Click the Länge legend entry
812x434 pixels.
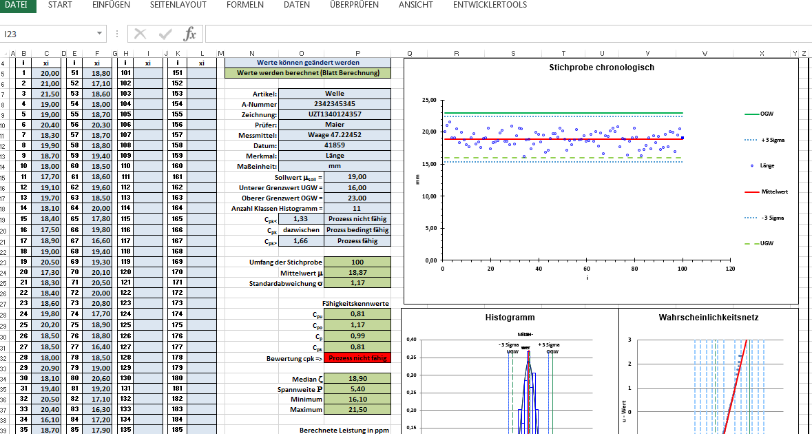coord(762,166)
